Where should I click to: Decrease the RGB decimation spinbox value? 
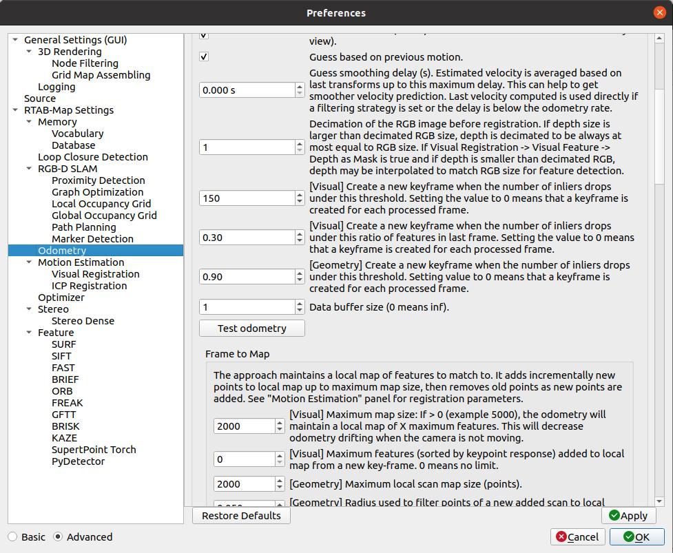click(x=300, y=151)
